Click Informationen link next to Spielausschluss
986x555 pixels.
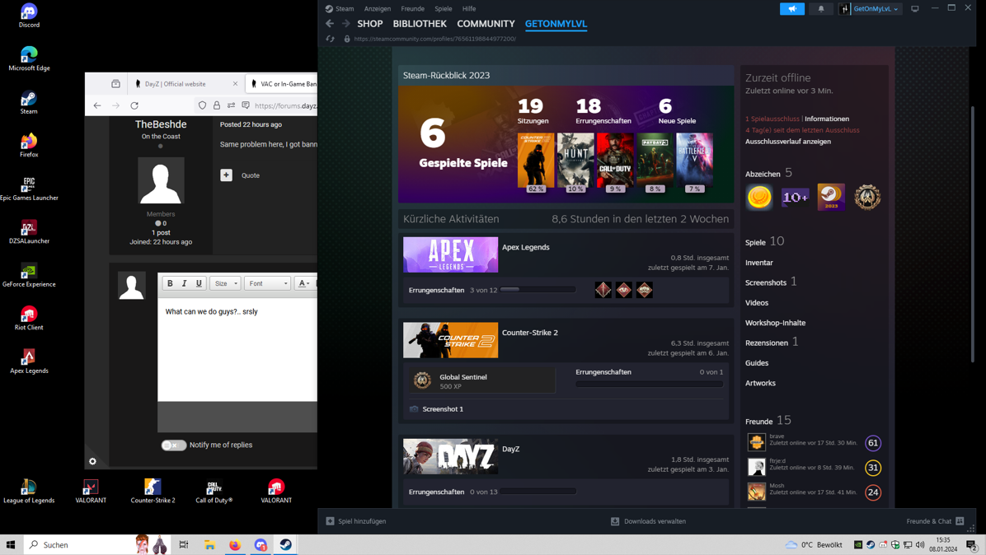(827, 119)
